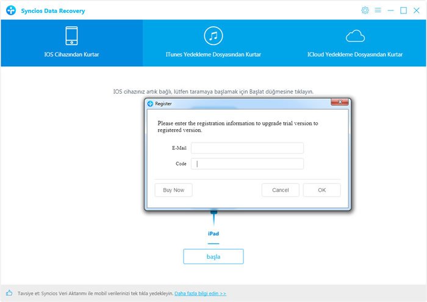
Task: Switch to IOS Cihazından Kurtar tab
Action: click(71, 43)
